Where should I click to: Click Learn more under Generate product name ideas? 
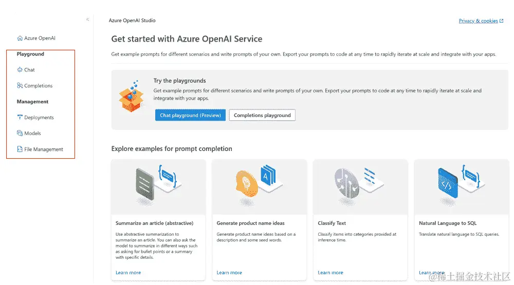229,273
